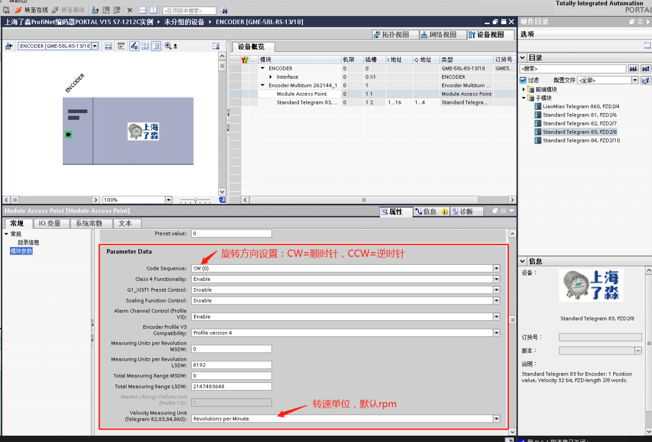
Task: Open G1_XIST1 Preset Control dropdown
Action: click(x=497, y=290)
